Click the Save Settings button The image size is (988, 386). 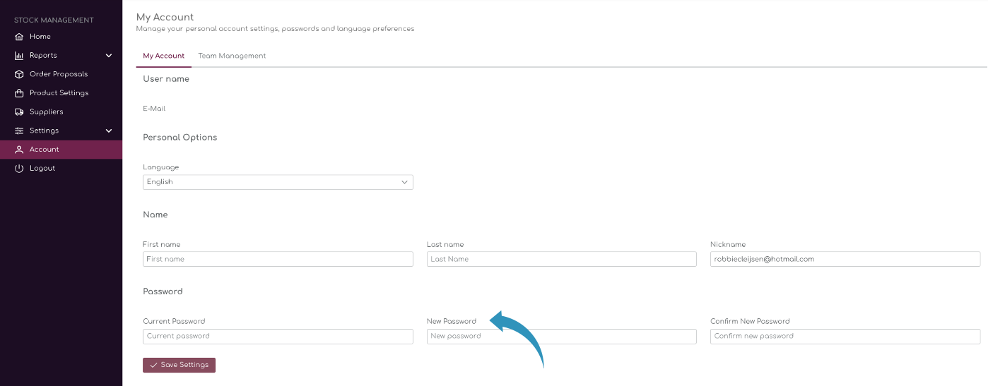pyautogui.click(x=179, y=365)
